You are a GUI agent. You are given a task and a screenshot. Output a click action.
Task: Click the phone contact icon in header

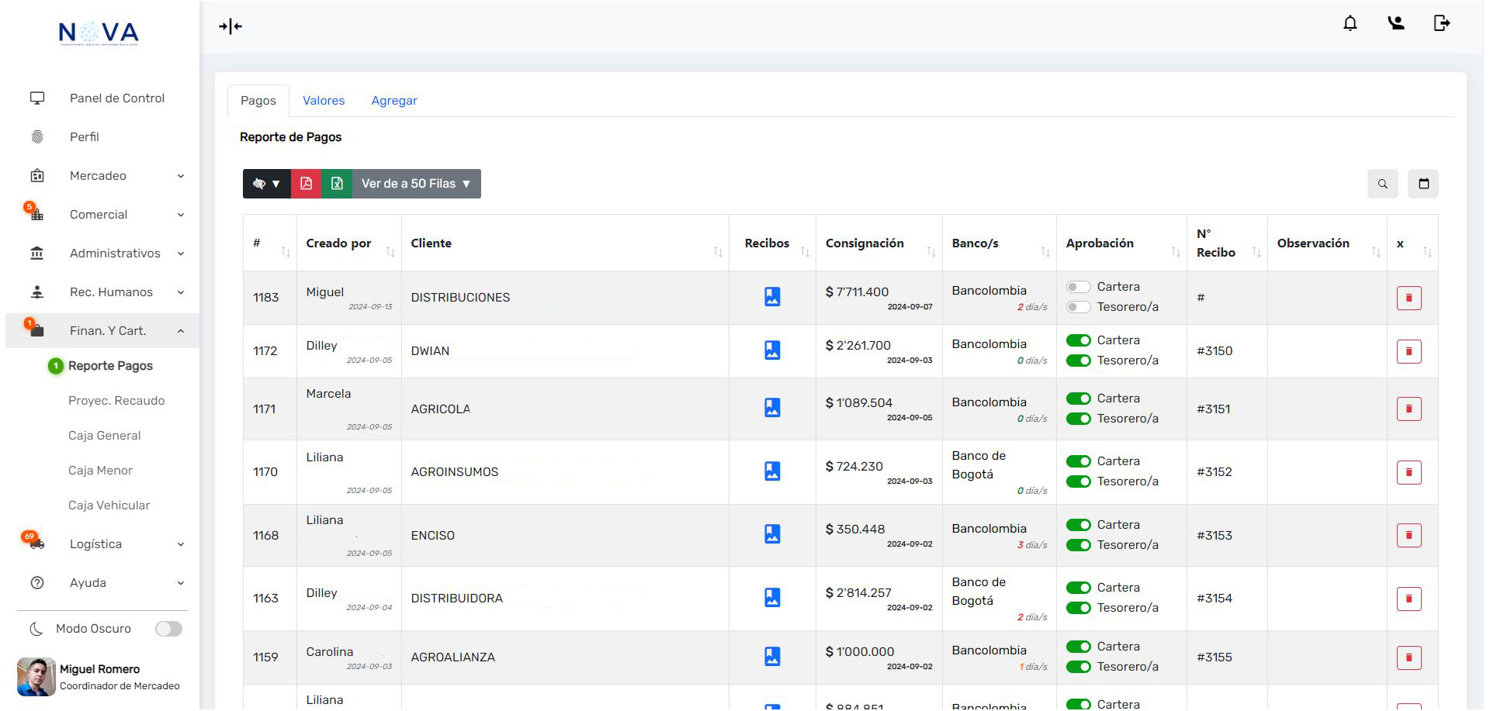click(x=1395, y=23)
